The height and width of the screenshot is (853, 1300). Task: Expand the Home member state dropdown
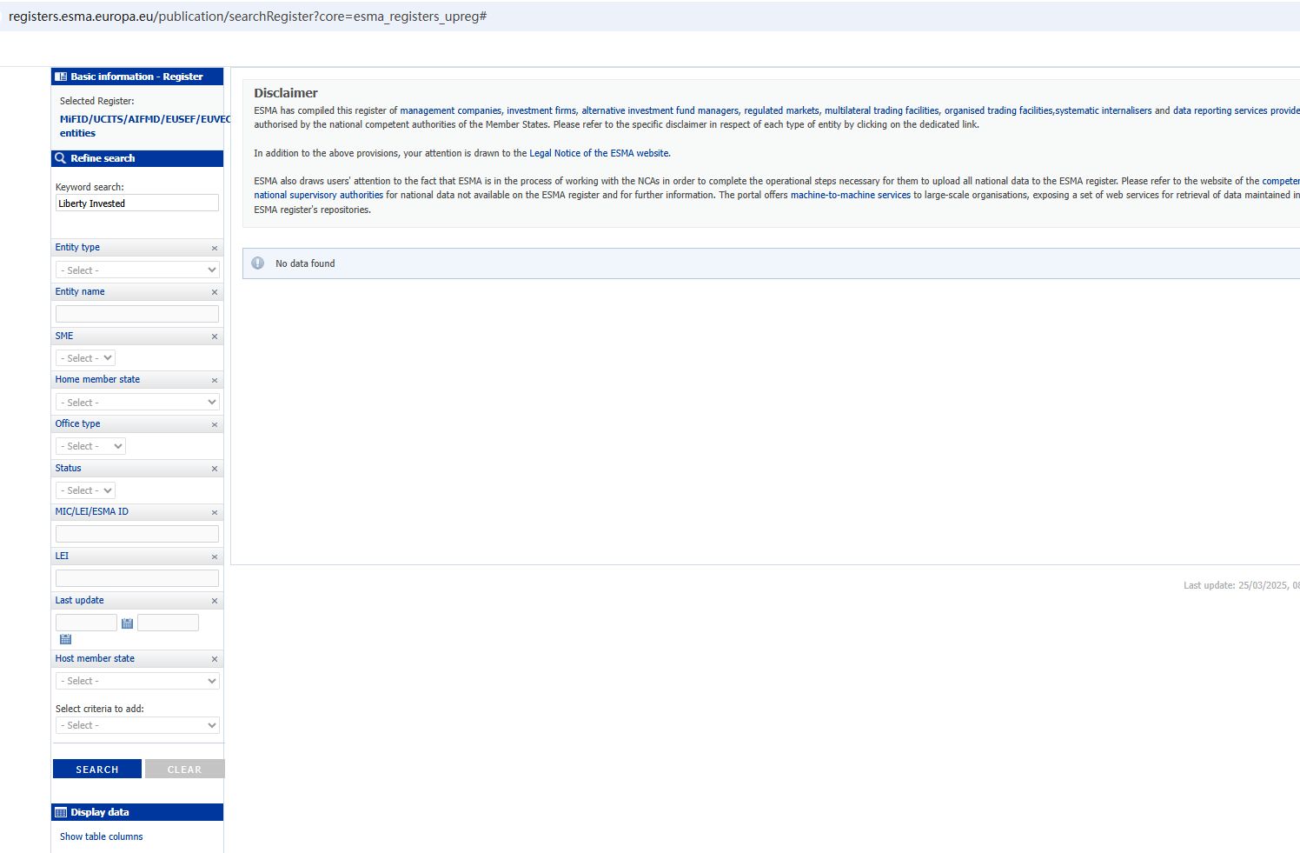point(137,403)
